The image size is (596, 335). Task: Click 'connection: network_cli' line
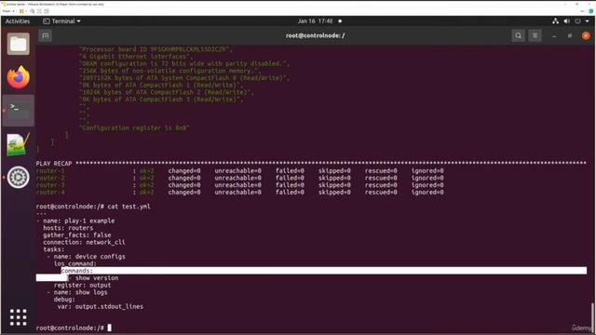pyautogui.click(x=84, y=242)
